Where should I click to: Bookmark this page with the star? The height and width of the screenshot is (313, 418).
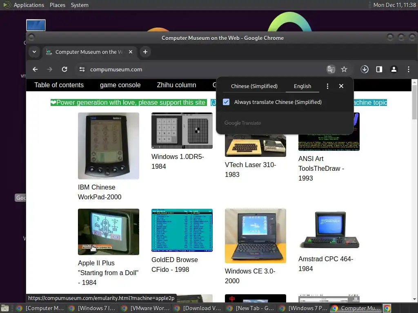pyautogui.click(x=344, y=69)
